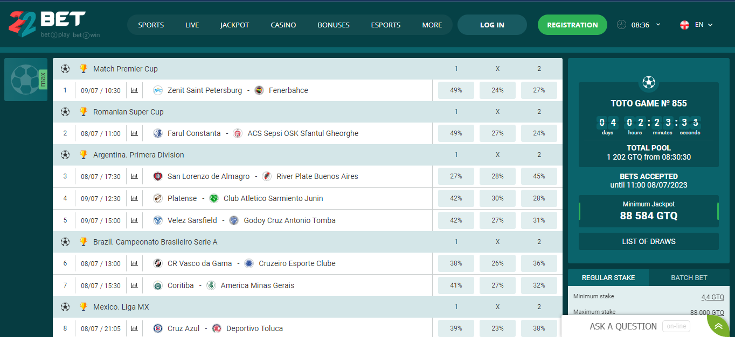Pick draw 24% for Zenit vs Fenerbahce
Viewport: 735px width, 337px height.
click(497, 90)
